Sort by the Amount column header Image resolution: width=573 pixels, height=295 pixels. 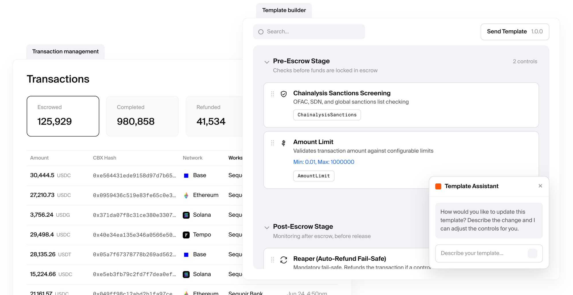pos(39,158)
